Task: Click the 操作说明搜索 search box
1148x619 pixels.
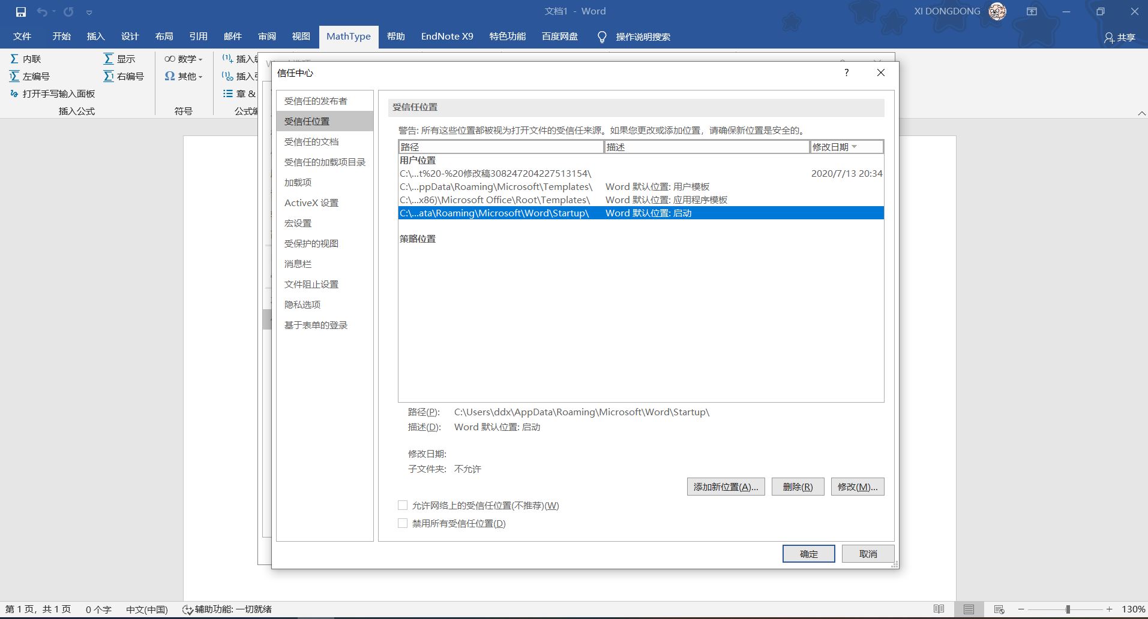Action: [x=643, y=37]
